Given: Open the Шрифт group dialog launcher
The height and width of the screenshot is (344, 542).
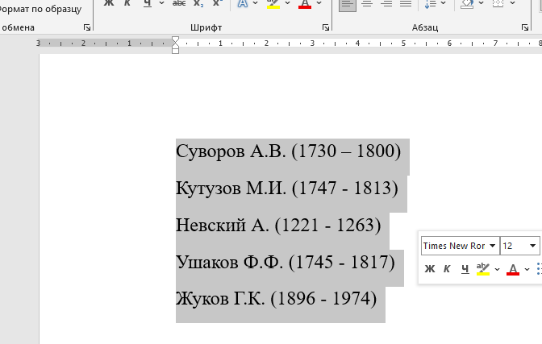Looking at the screenshot, I should pos(326,27).
